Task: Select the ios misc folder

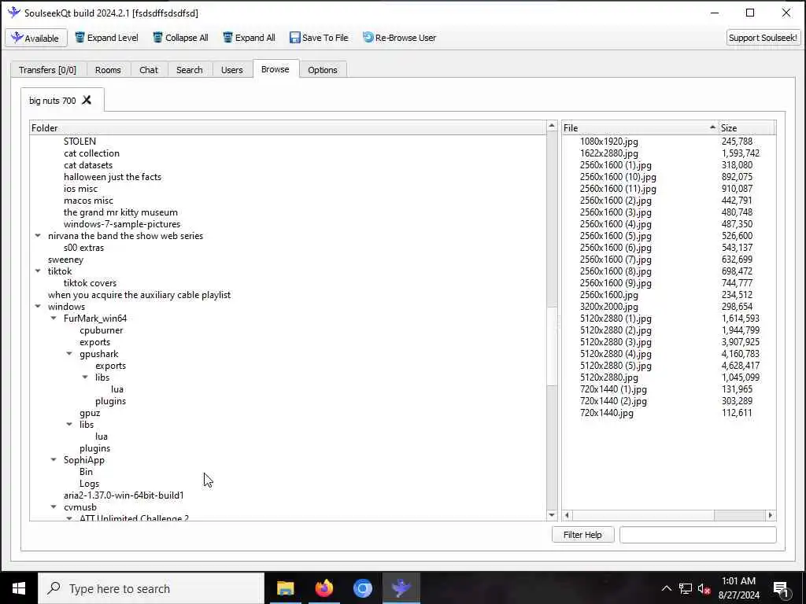Action: pos(81,189)
